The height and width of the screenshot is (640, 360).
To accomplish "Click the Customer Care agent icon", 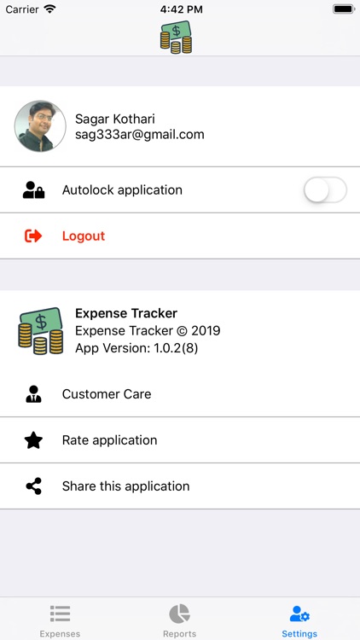I will 33,394.
